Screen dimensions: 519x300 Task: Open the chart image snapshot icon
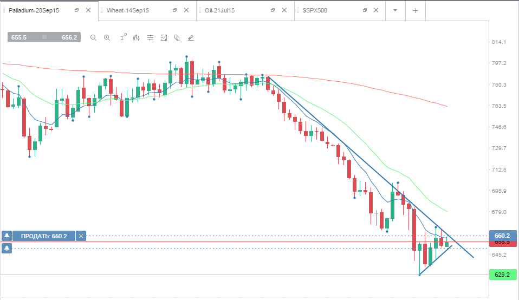coord(164,38)
